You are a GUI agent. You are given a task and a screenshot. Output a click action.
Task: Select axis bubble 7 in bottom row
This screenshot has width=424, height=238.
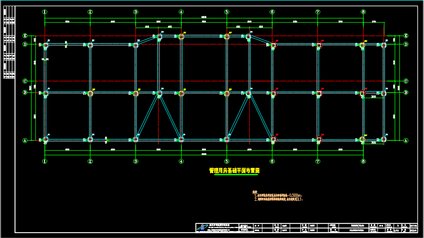coord(318,161)
